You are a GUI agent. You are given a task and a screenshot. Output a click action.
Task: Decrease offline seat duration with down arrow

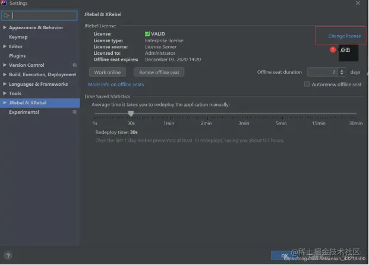(x=342, y=74)
